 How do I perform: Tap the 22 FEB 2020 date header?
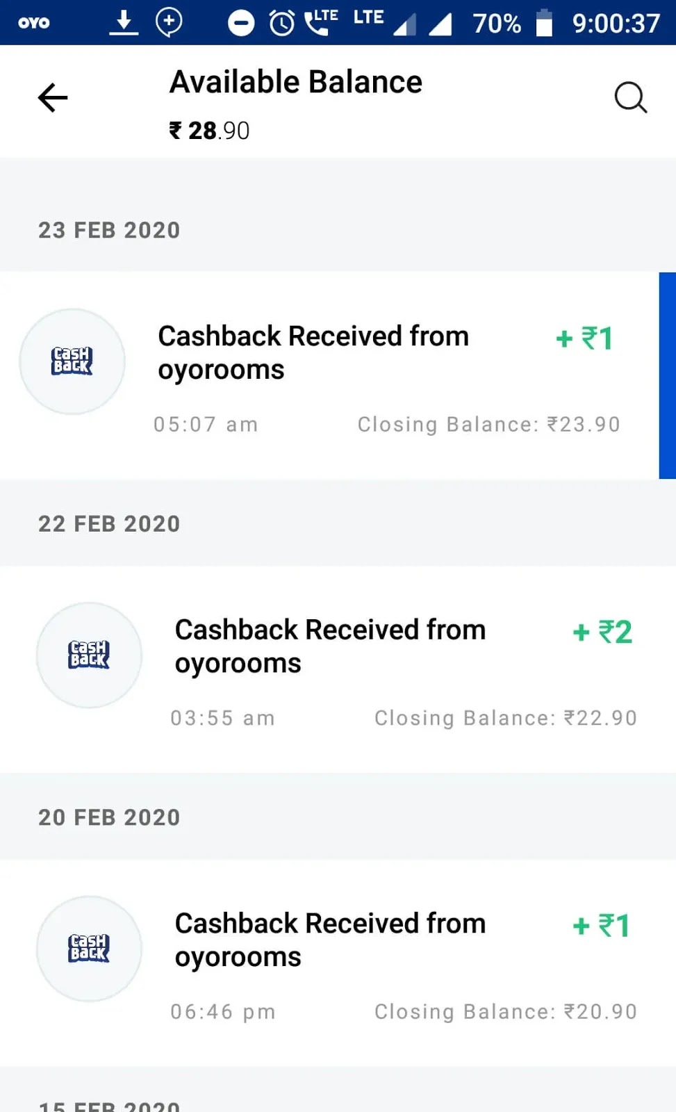tap(109, 523)
